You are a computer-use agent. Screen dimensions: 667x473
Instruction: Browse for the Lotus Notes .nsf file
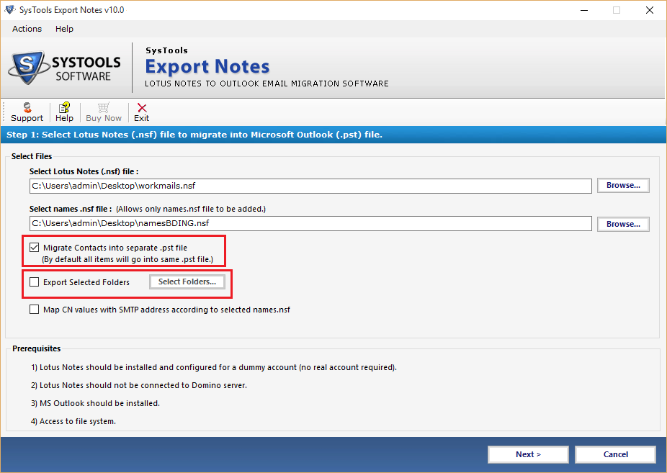point(623,185)
